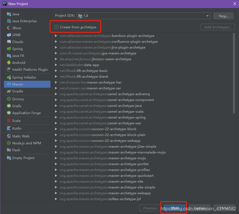Click the Next button

[x=175, y=208]
